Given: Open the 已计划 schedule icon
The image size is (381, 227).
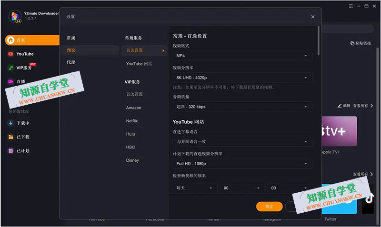Looking at the screenshot, I should click(x=11, y=151).
